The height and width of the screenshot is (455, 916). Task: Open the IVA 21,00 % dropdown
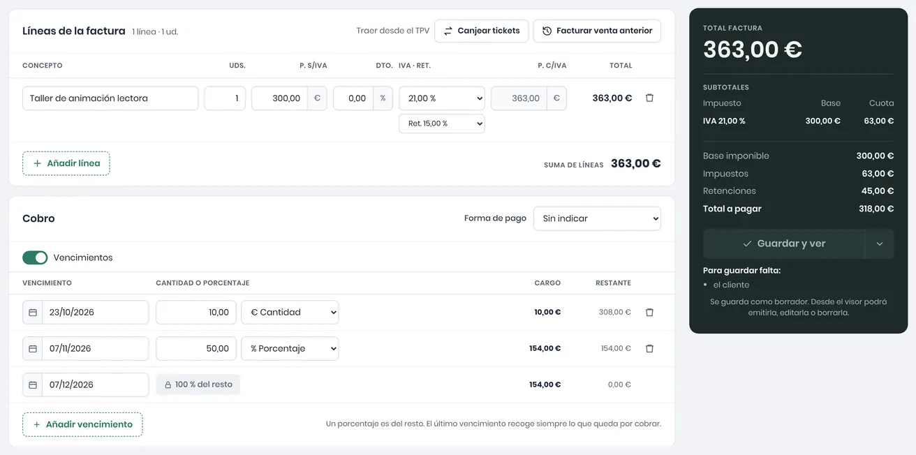tap(442, 98)
